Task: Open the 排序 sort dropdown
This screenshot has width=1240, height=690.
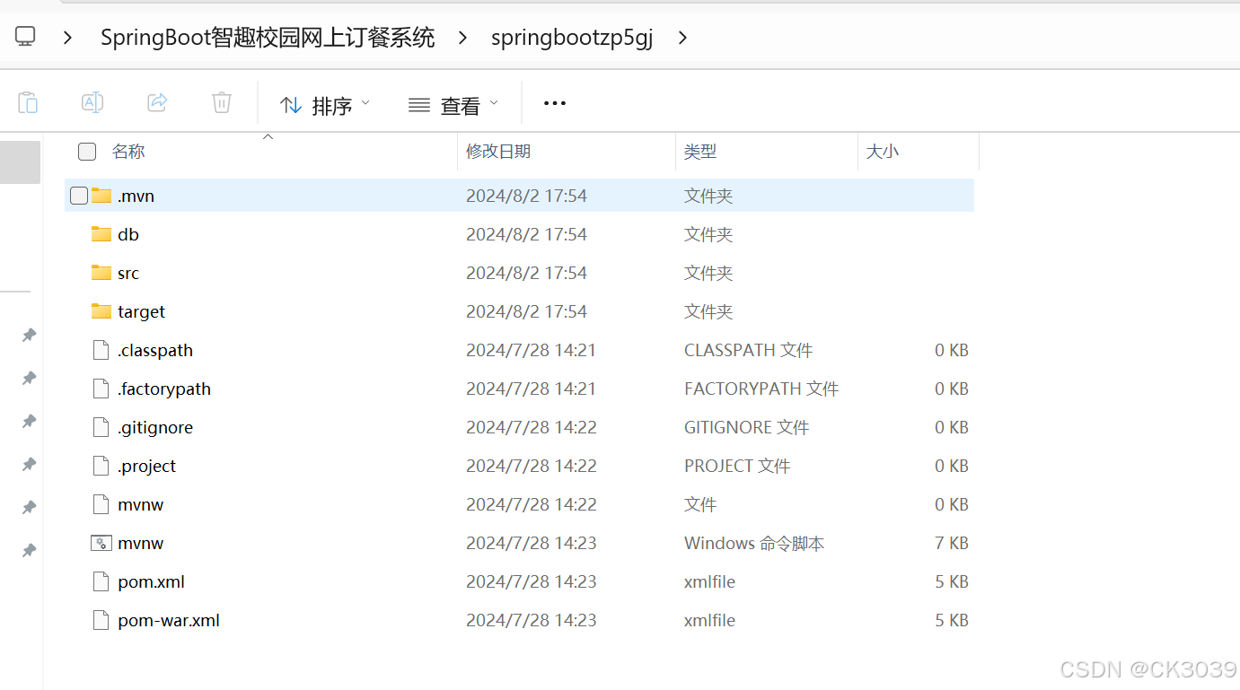Action: [x=324, y=105]
